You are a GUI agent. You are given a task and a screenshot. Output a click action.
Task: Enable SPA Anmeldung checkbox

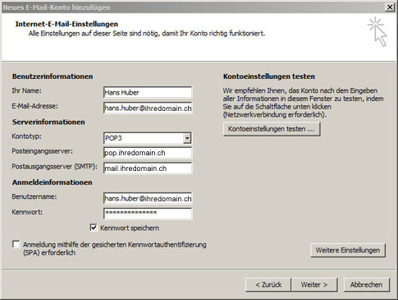pyautogui.click(x=16, y=244)
